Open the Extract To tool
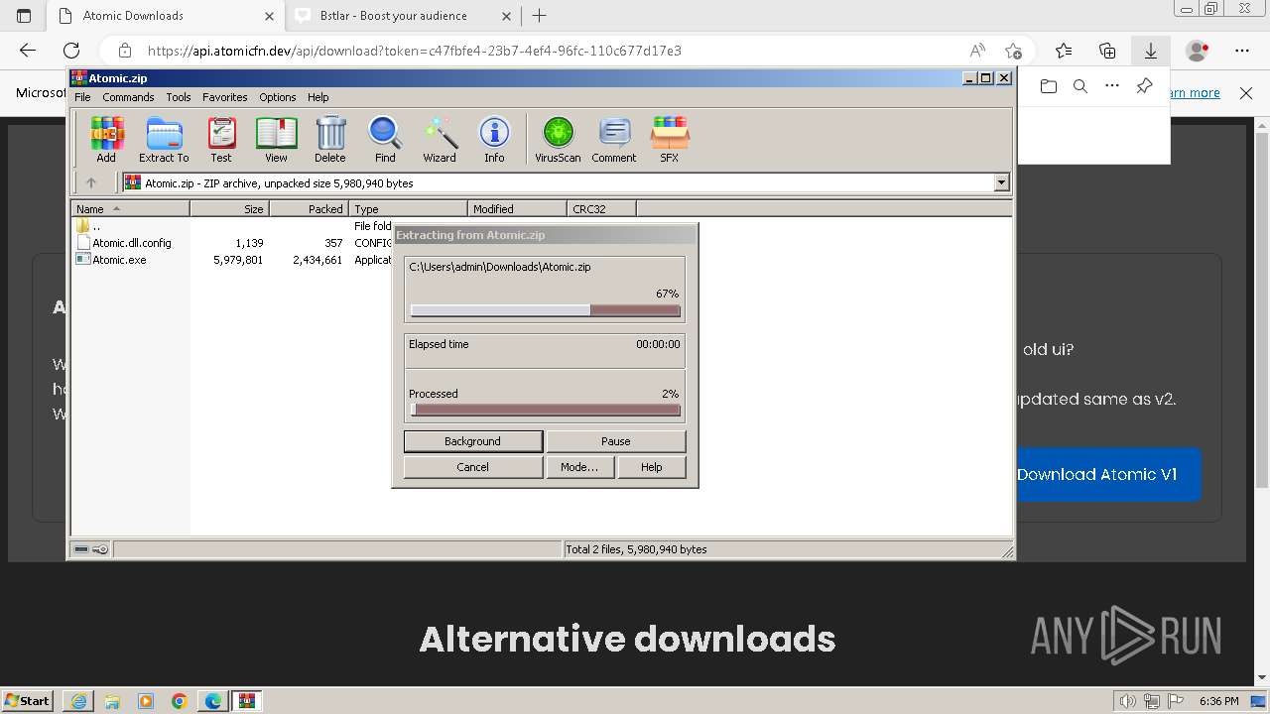1270x714 pixels. point(164,140)
